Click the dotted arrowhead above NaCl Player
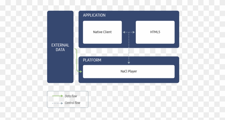225x120 pixels. (x=129, y=63)
